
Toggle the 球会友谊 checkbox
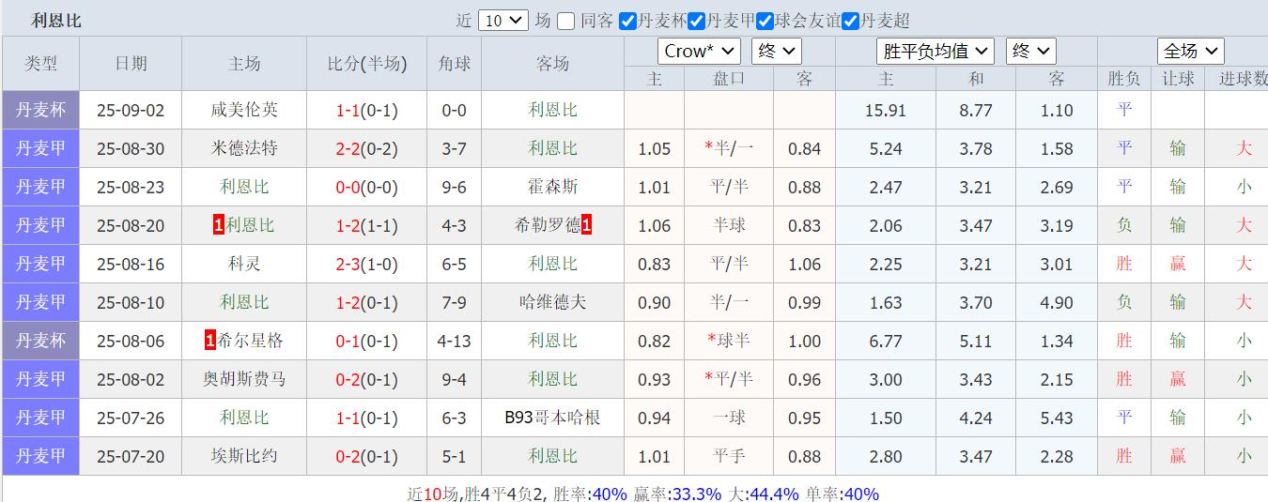pos(765,21)
